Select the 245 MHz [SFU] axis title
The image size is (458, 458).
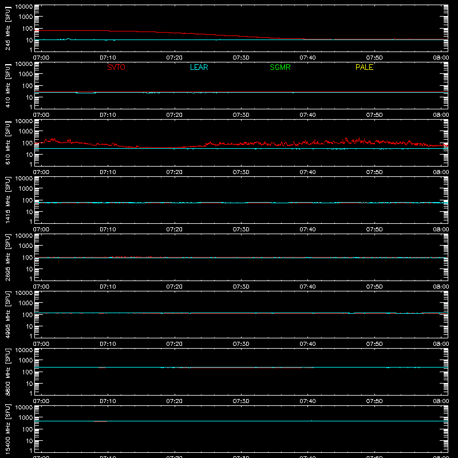coord(7,29)
